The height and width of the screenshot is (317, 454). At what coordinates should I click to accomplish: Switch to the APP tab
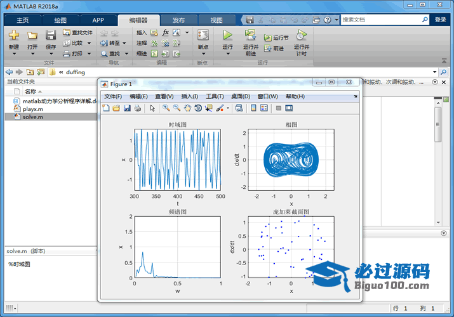98,20
